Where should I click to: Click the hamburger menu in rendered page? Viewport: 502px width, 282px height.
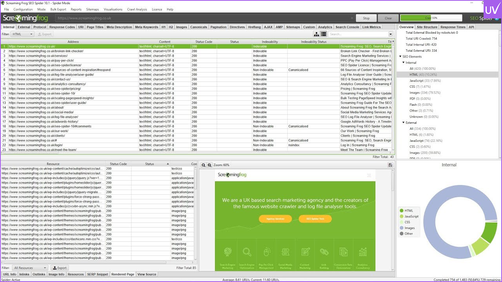tap(369, 175)
